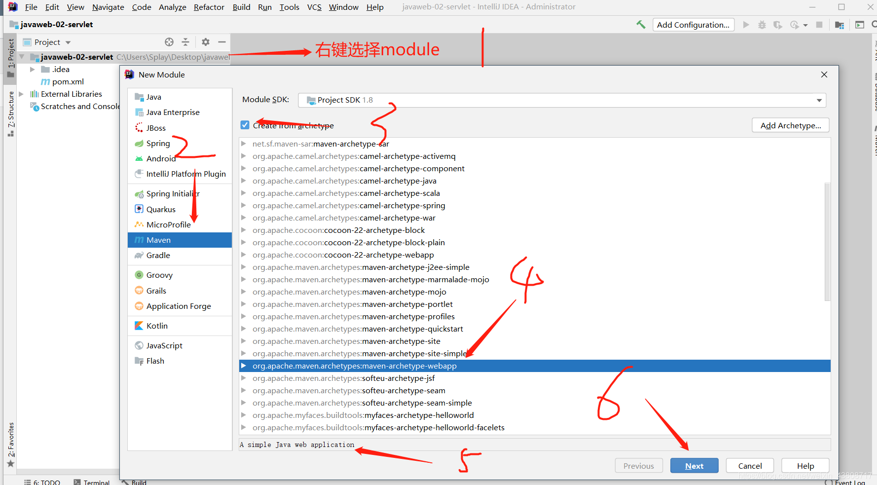This screenshot has width=877, height=485.
Task: Select maven-archetype-j2ee-simple archetype
Action: (535, 267)
